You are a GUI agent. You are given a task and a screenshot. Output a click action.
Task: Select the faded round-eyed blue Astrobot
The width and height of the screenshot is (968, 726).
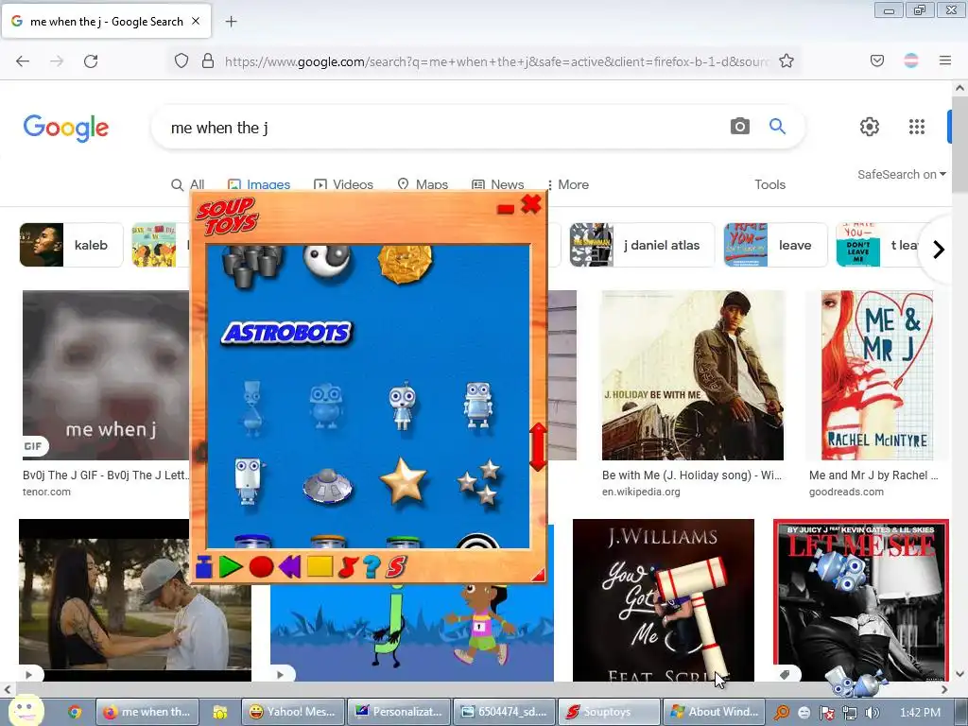tap(326, 406)
